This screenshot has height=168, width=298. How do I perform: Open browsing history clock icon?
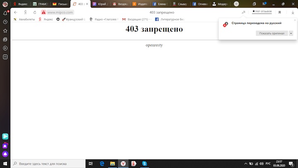coord(5,22)
